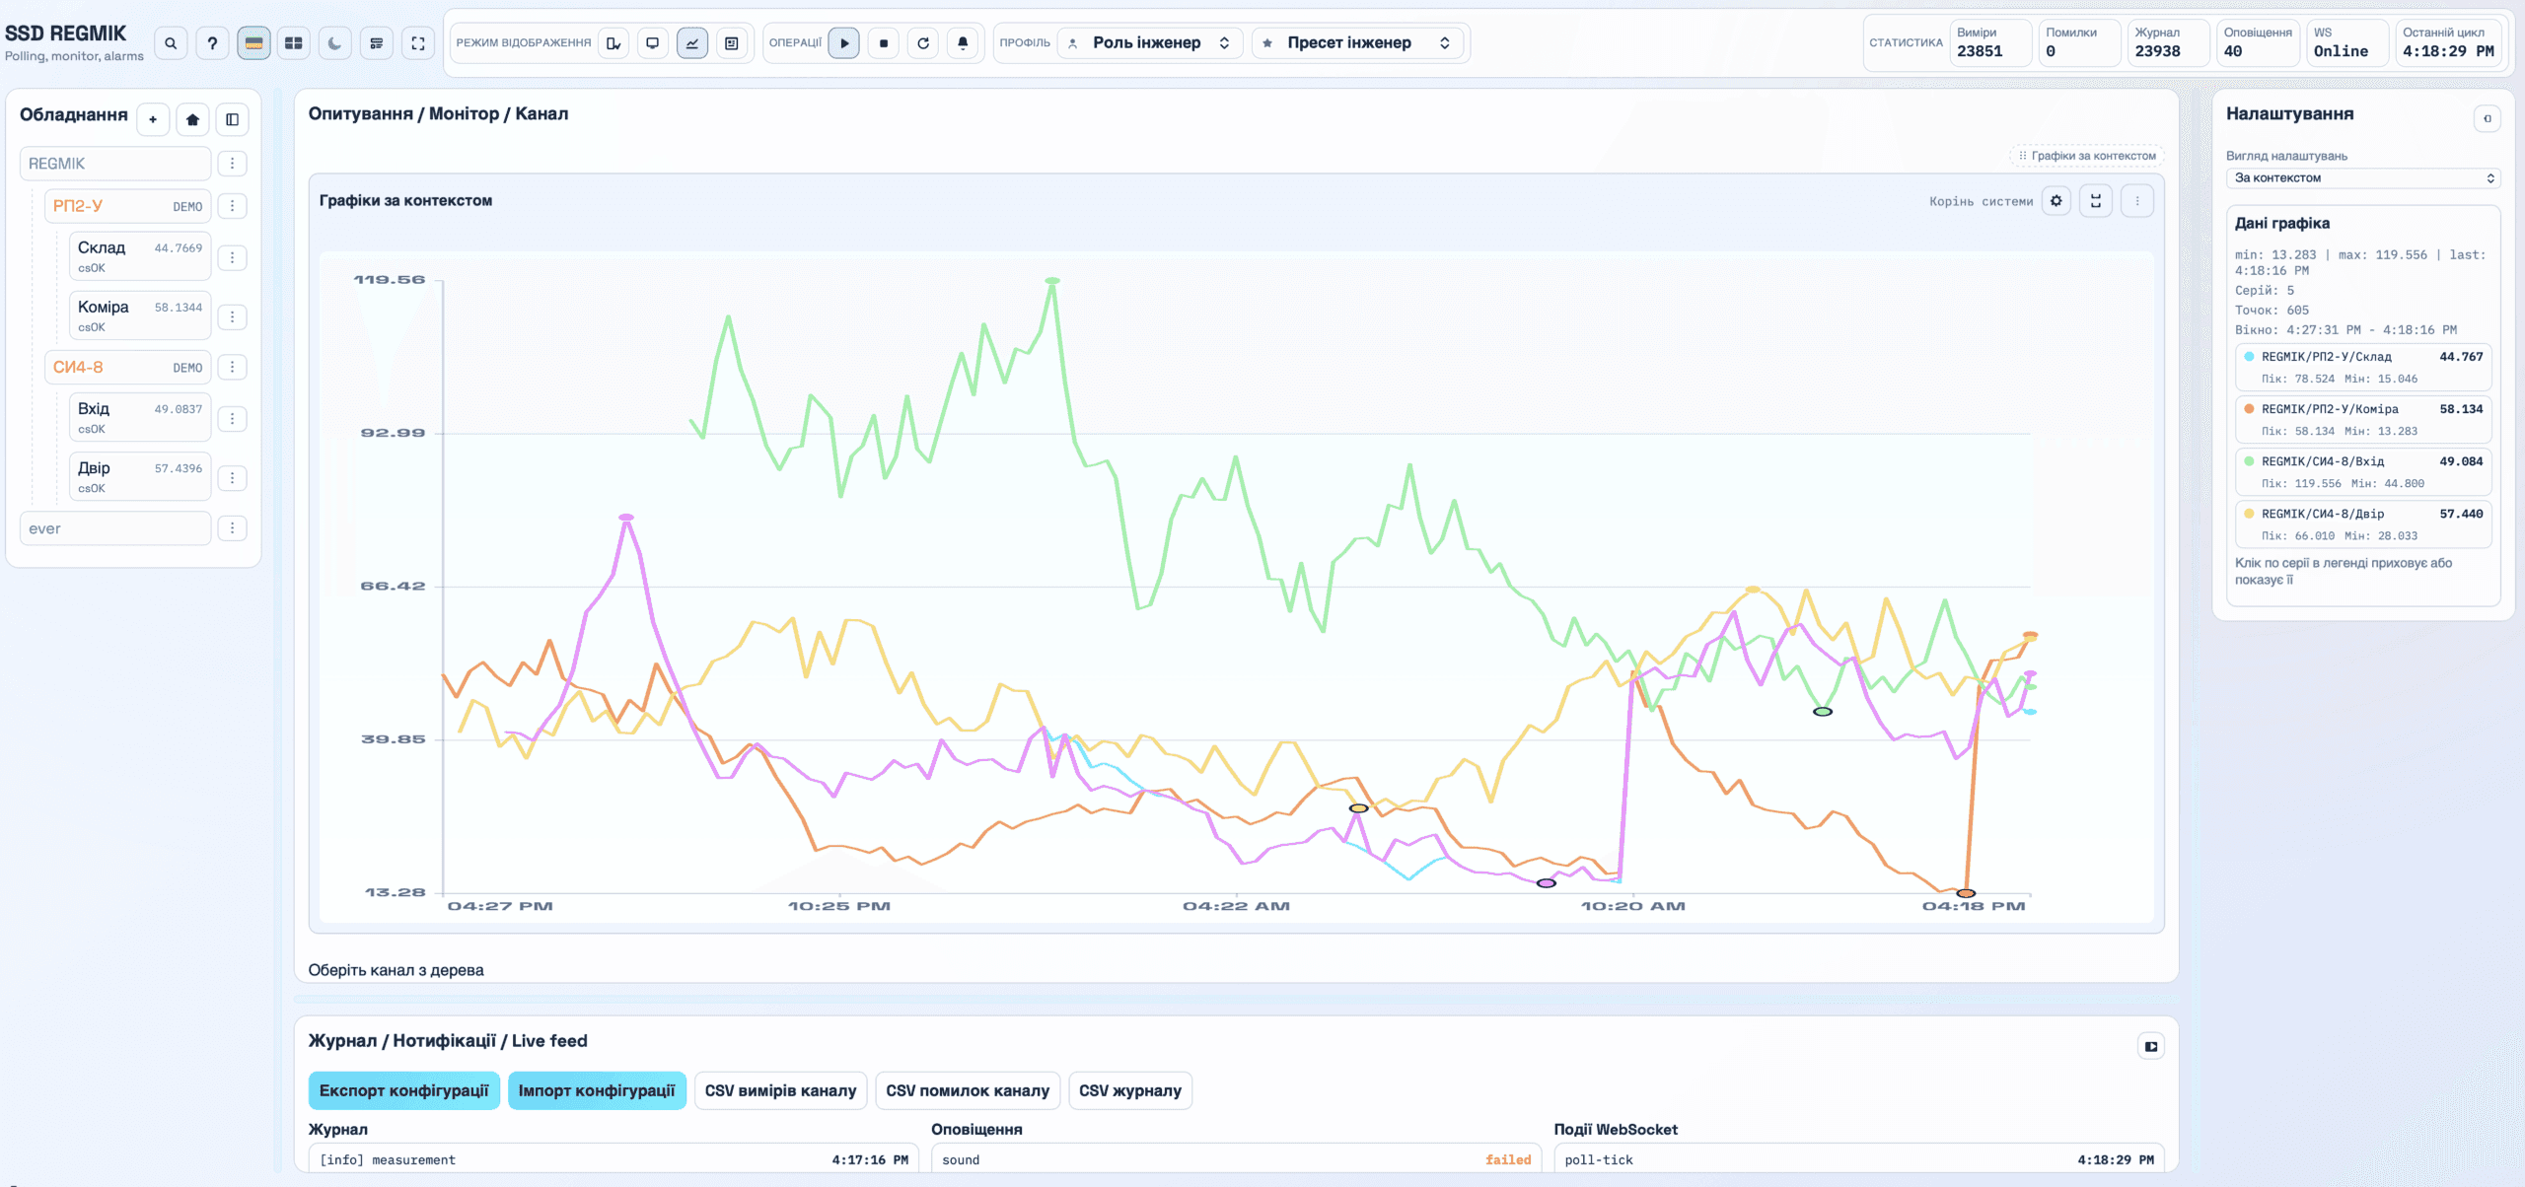Click the Імпорт конфігурації button
Viewport: 2525px width, 1187px height.
point(597,1090)
